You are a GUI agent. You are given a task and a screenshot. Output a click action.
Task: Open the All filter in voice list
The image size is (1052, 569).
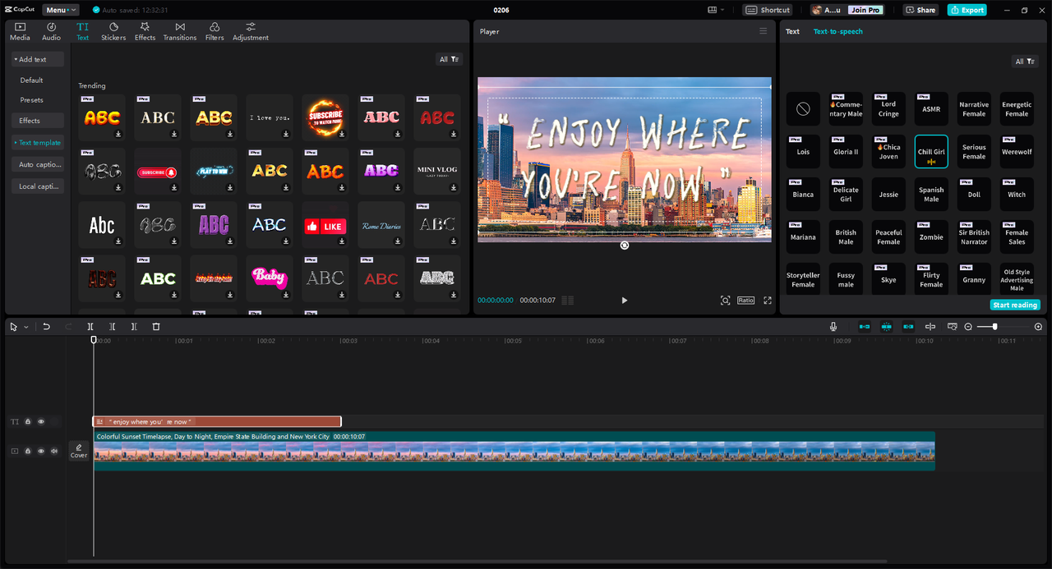[1025, 61]
